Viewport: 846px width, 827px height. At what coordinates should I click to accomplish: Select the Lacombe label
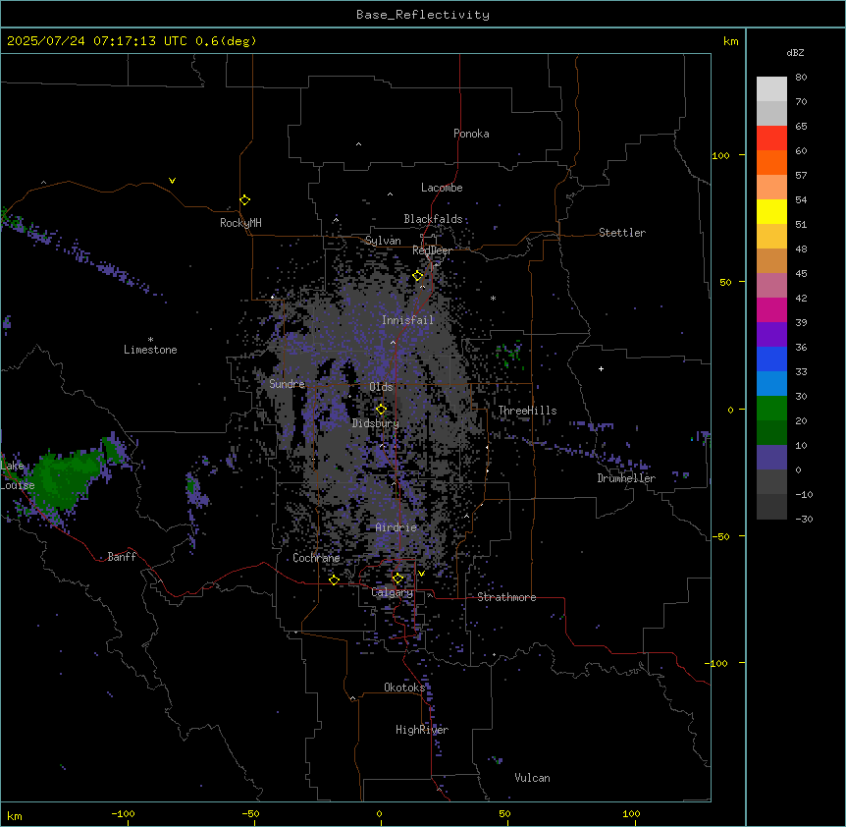[442, 188]
